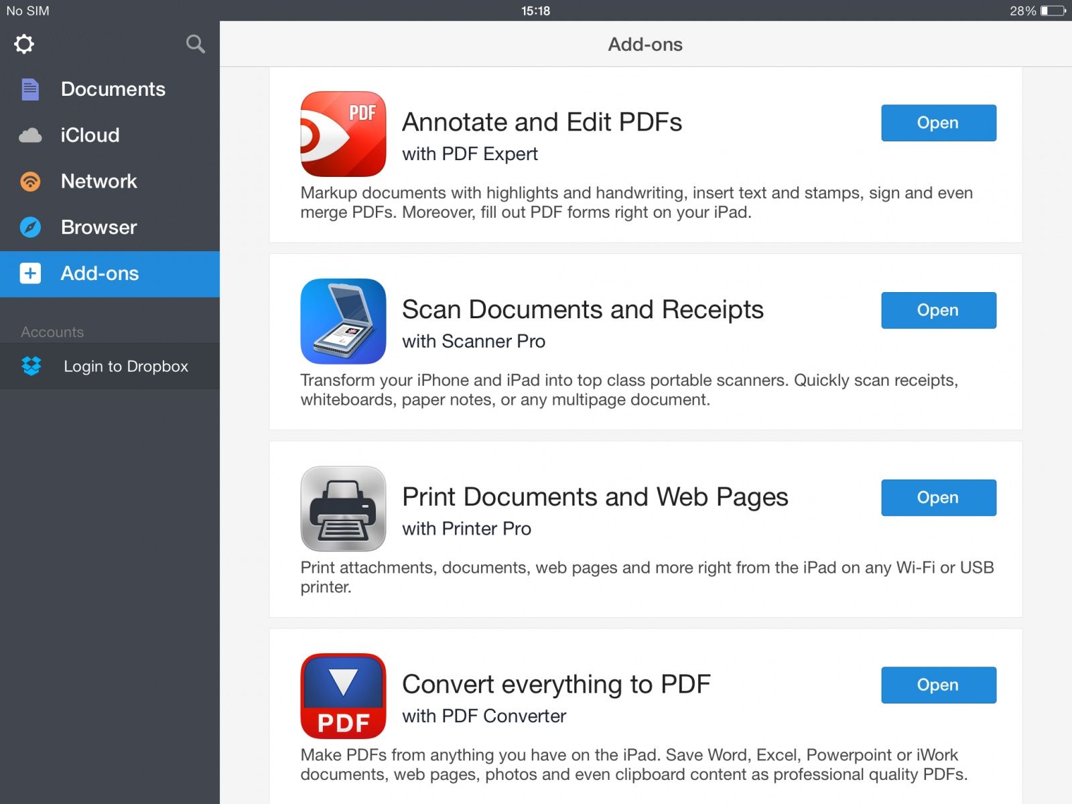Select Browser in the sidebar
1072x804 pixels.
click(x=110, y=227)
